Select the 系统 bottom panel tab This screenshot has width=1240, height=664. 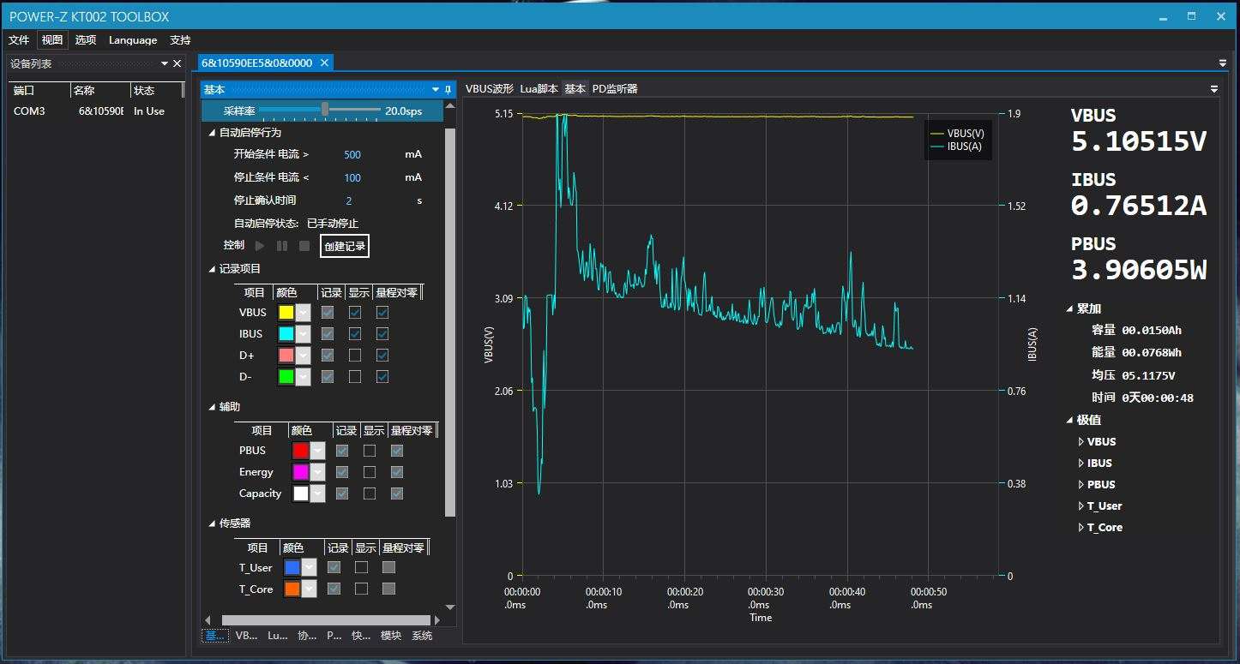tap(423, 636)
